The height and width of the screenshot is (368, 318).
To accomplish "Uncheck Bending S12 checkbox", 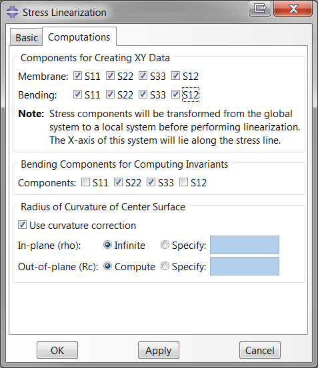I will pyautogui.click(x=175, y=94).
